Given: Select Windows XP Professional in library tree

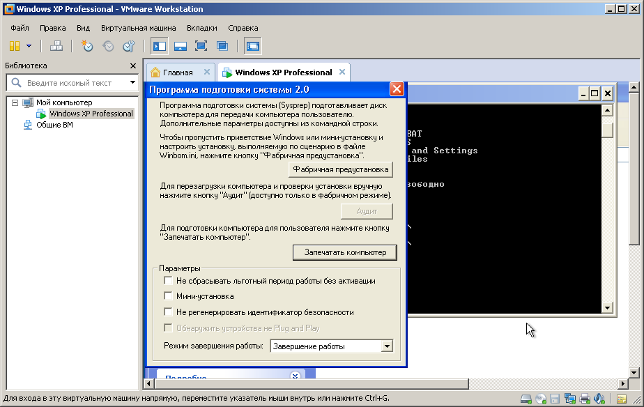Looking at the screenshot, I should [91, 114].
